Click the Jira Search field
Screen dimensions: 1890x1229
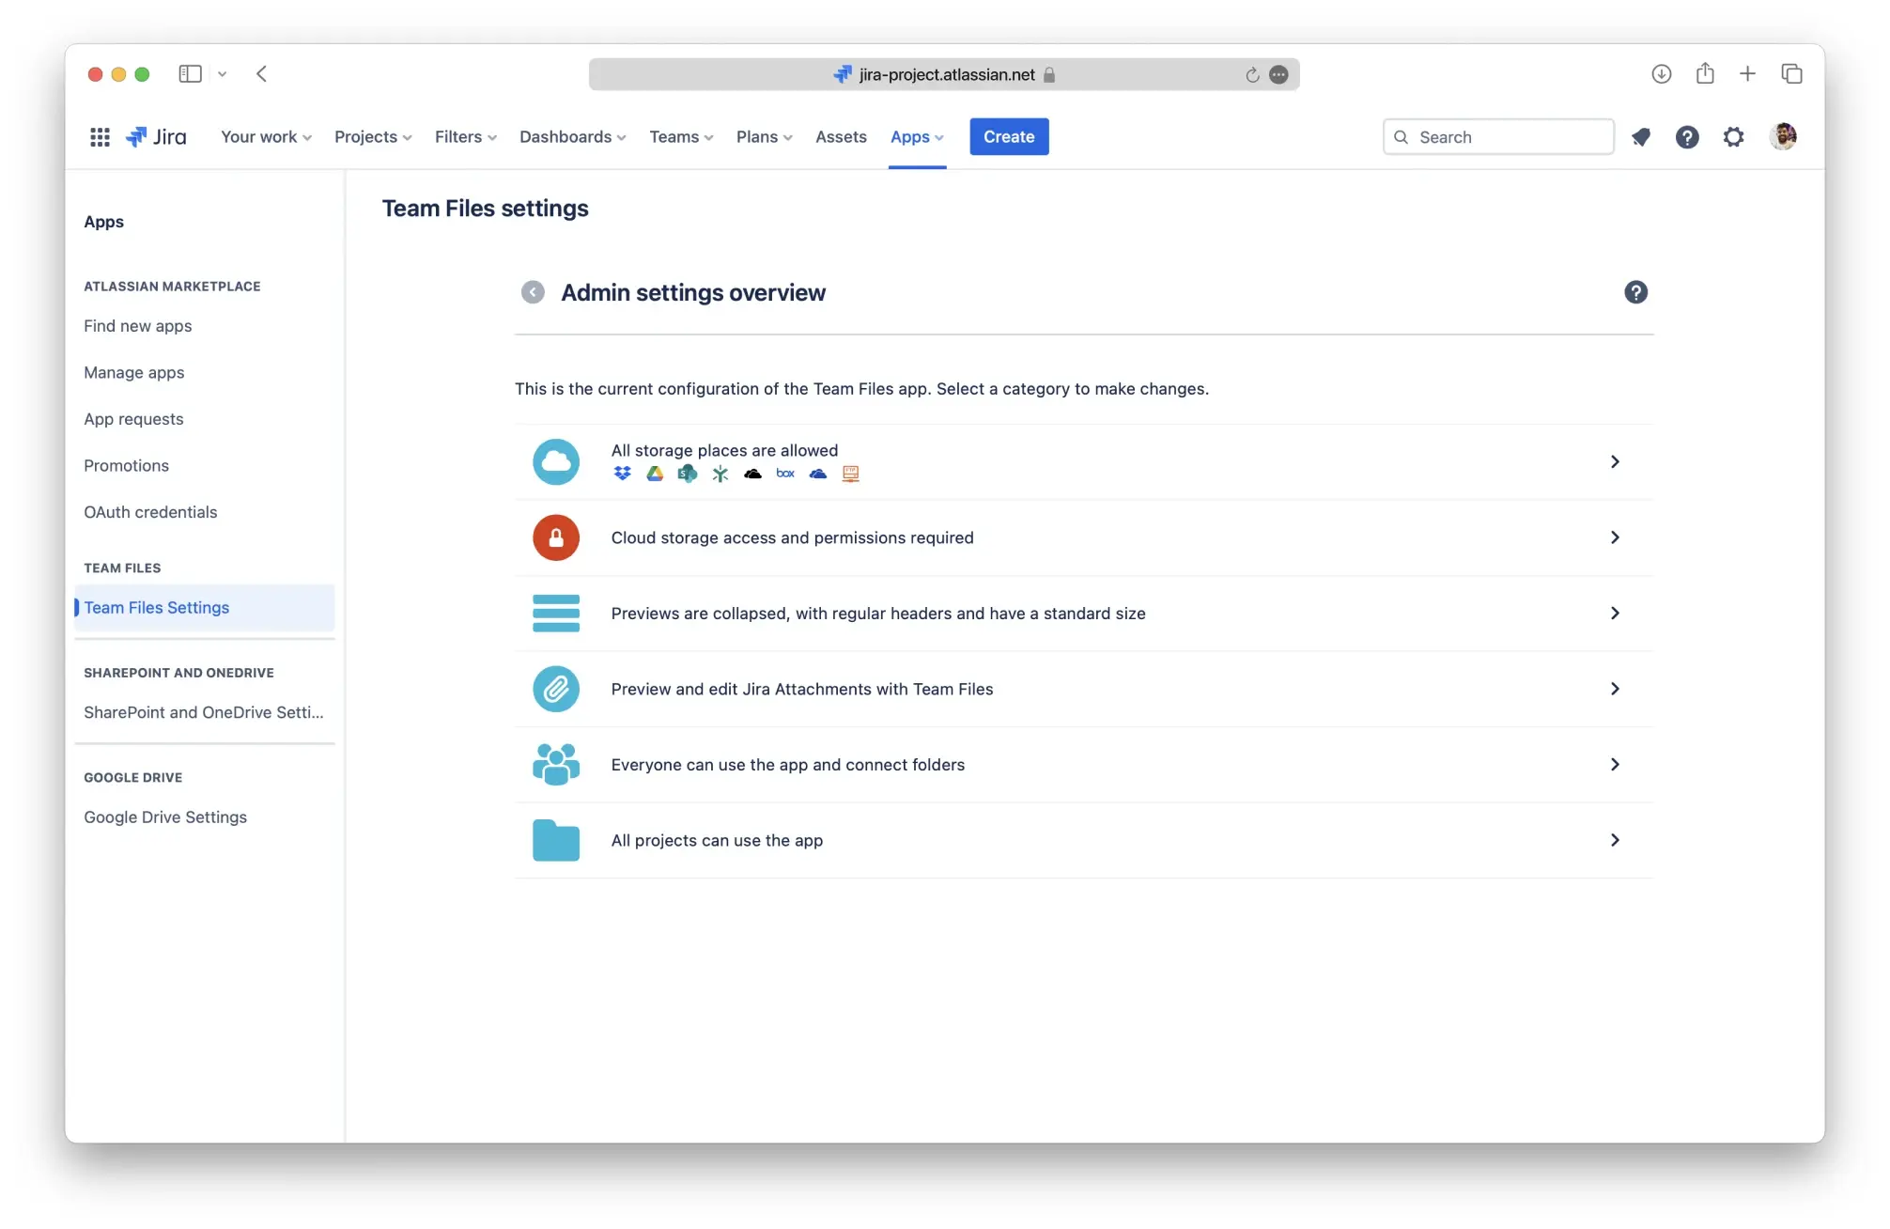pos(1498,137)
